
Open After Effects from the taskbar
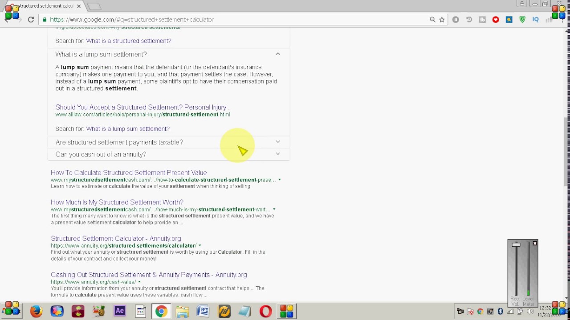[120, 311]
